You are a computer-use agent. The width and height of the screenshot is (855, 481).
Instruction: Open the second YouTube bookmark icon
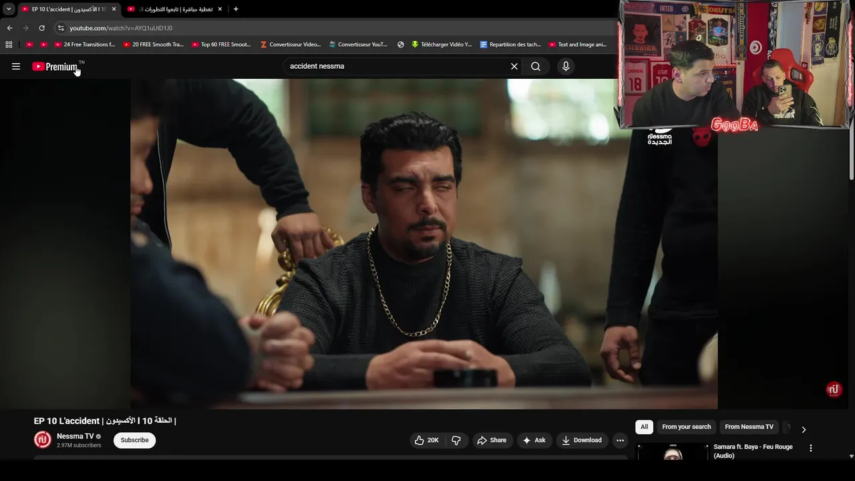43,45
